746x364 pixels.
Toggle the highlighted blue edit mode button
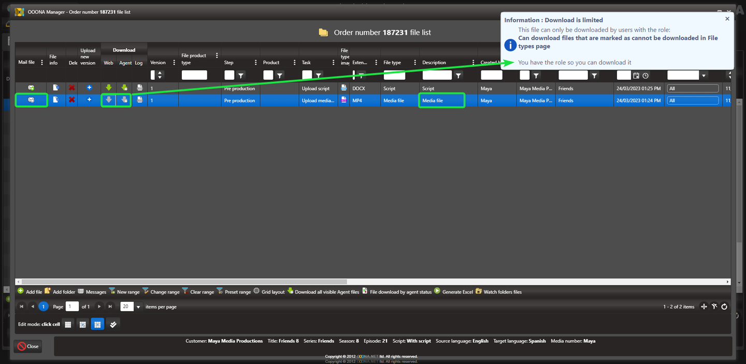click(x=97, y=324)
